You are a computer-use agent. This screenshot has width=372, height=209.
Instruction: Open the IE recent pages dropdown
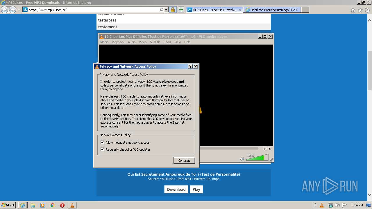pos(19,10)
